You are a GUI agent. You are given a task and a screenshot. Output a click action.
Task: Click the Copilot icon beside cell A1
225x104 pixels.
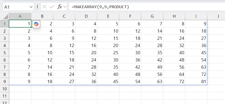[36, 24]
